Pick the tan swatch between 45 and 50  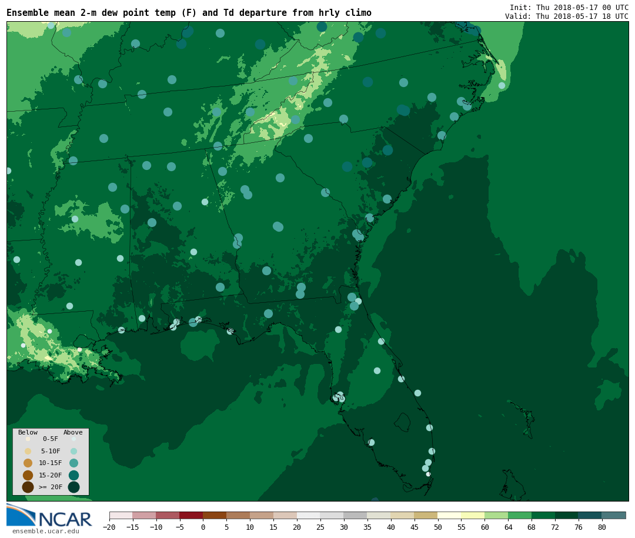coord(426,515)
